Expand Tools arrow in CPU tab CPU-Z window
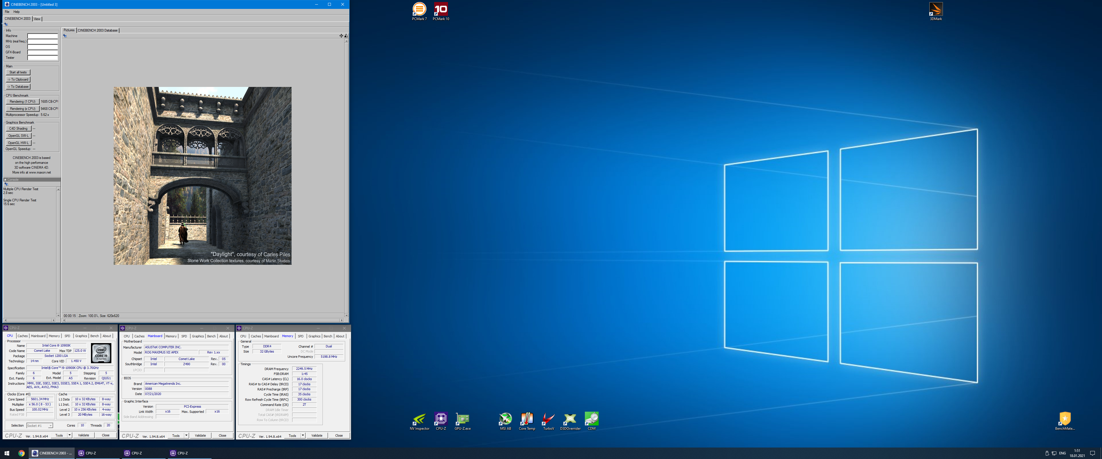 69,435
